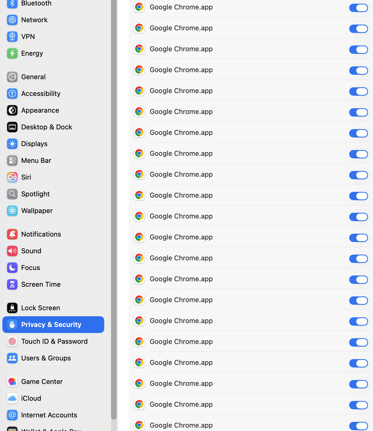Viewport: 373px width, 431px height.
Task: Select Privacy & Security in the sidebar
Action: (x=53, y=325)
